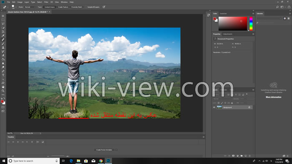Viewport: 292px width, 164px height.
Task: Reset default foreground and background colors
Action: [2, 98]
